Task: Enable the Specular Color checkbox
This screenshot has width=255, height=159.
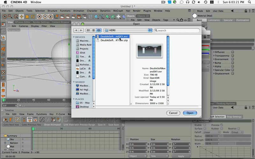Action: click(233, 70)
